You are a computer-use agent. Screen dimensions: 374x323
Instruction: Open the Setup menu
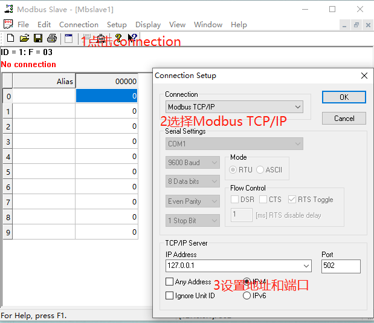117,25
